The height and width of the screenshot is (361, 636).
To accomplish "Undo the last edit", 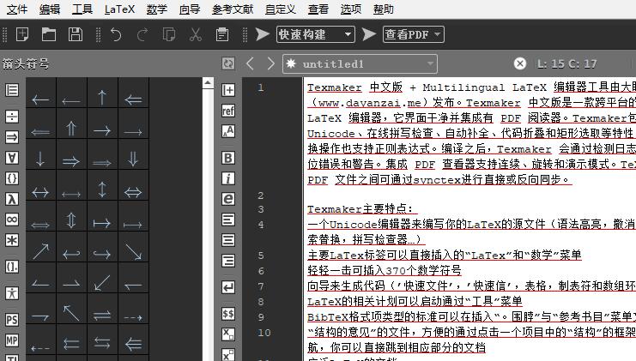I will click(116, 34).
